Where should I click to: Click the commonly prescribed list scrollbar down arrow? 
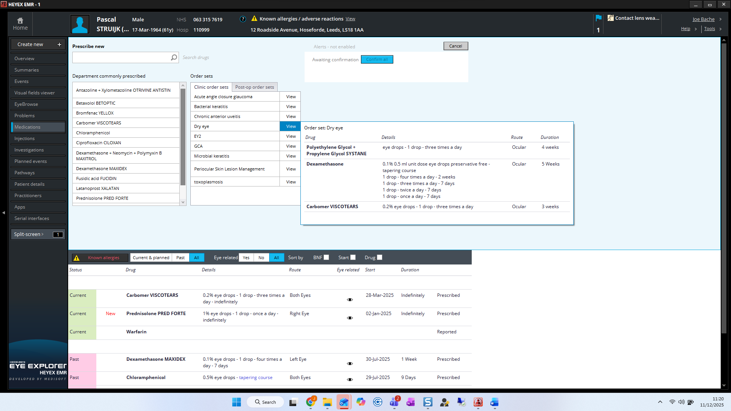click(183, 202)
